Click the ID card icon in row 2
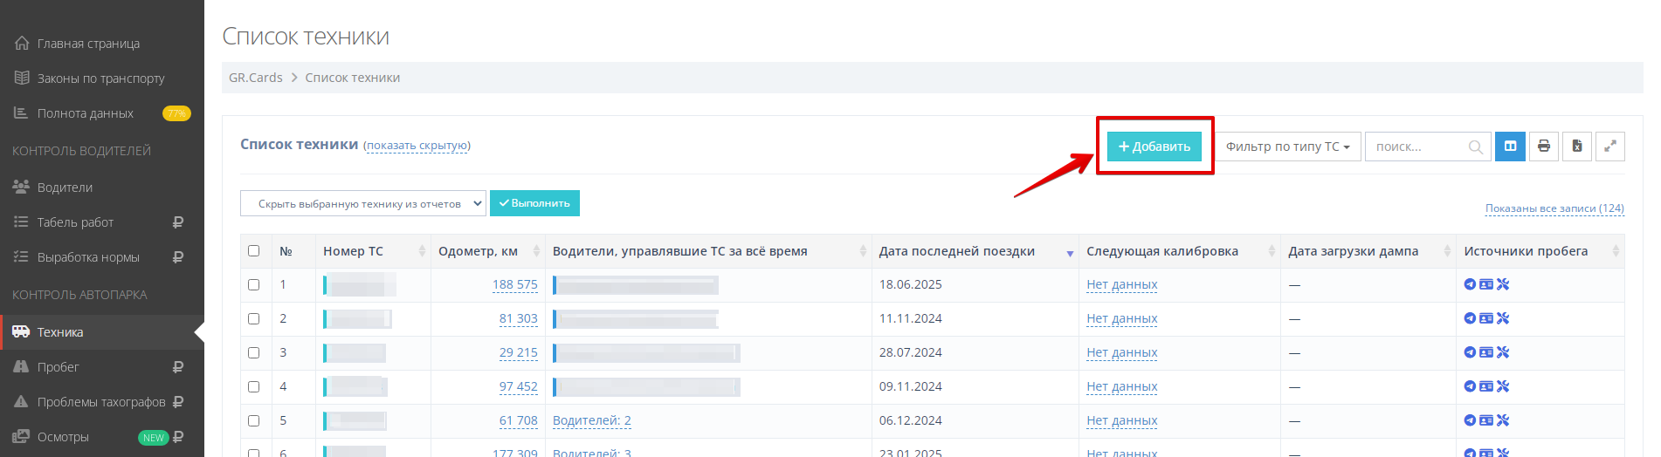 tap(1486, 318)
